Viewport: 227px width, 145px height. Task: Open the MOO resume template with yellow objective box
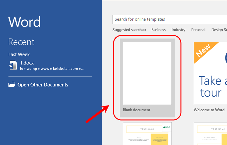(x=147, y=134)
